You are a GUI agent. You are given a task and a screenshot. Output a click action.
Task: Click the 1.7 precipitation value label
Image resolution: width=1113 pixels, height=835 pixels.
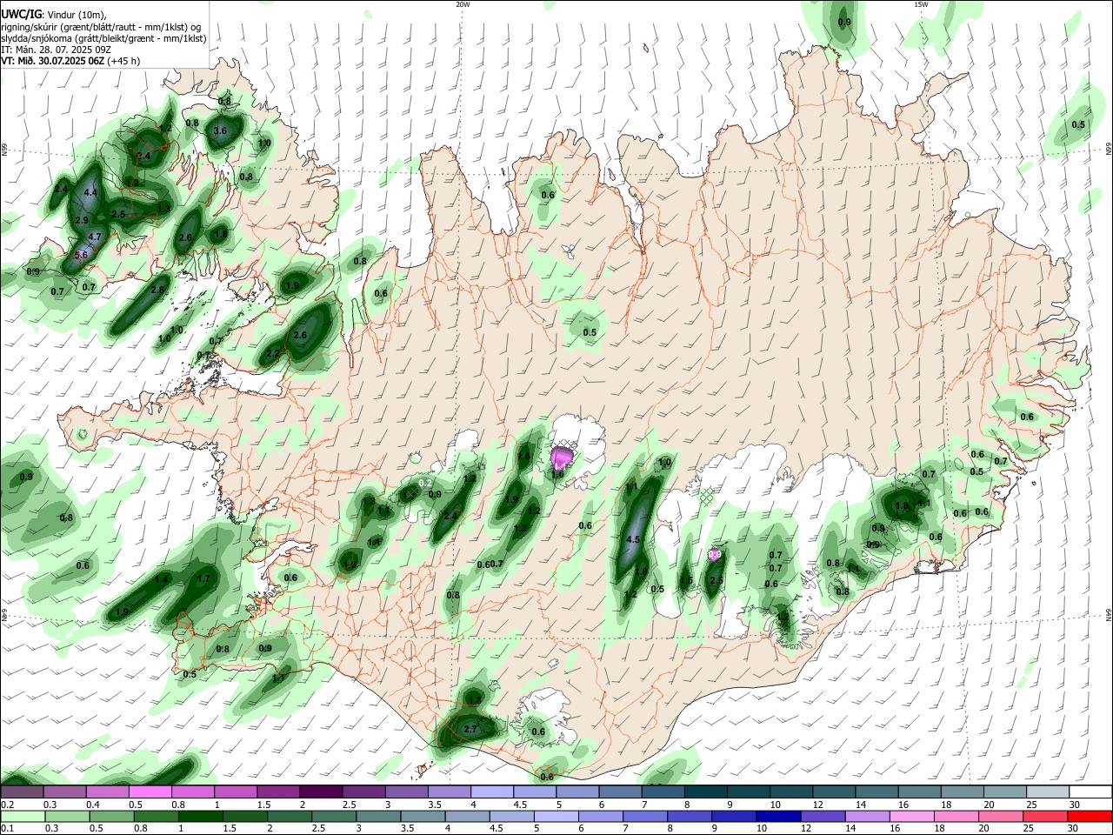coord(203,578)
